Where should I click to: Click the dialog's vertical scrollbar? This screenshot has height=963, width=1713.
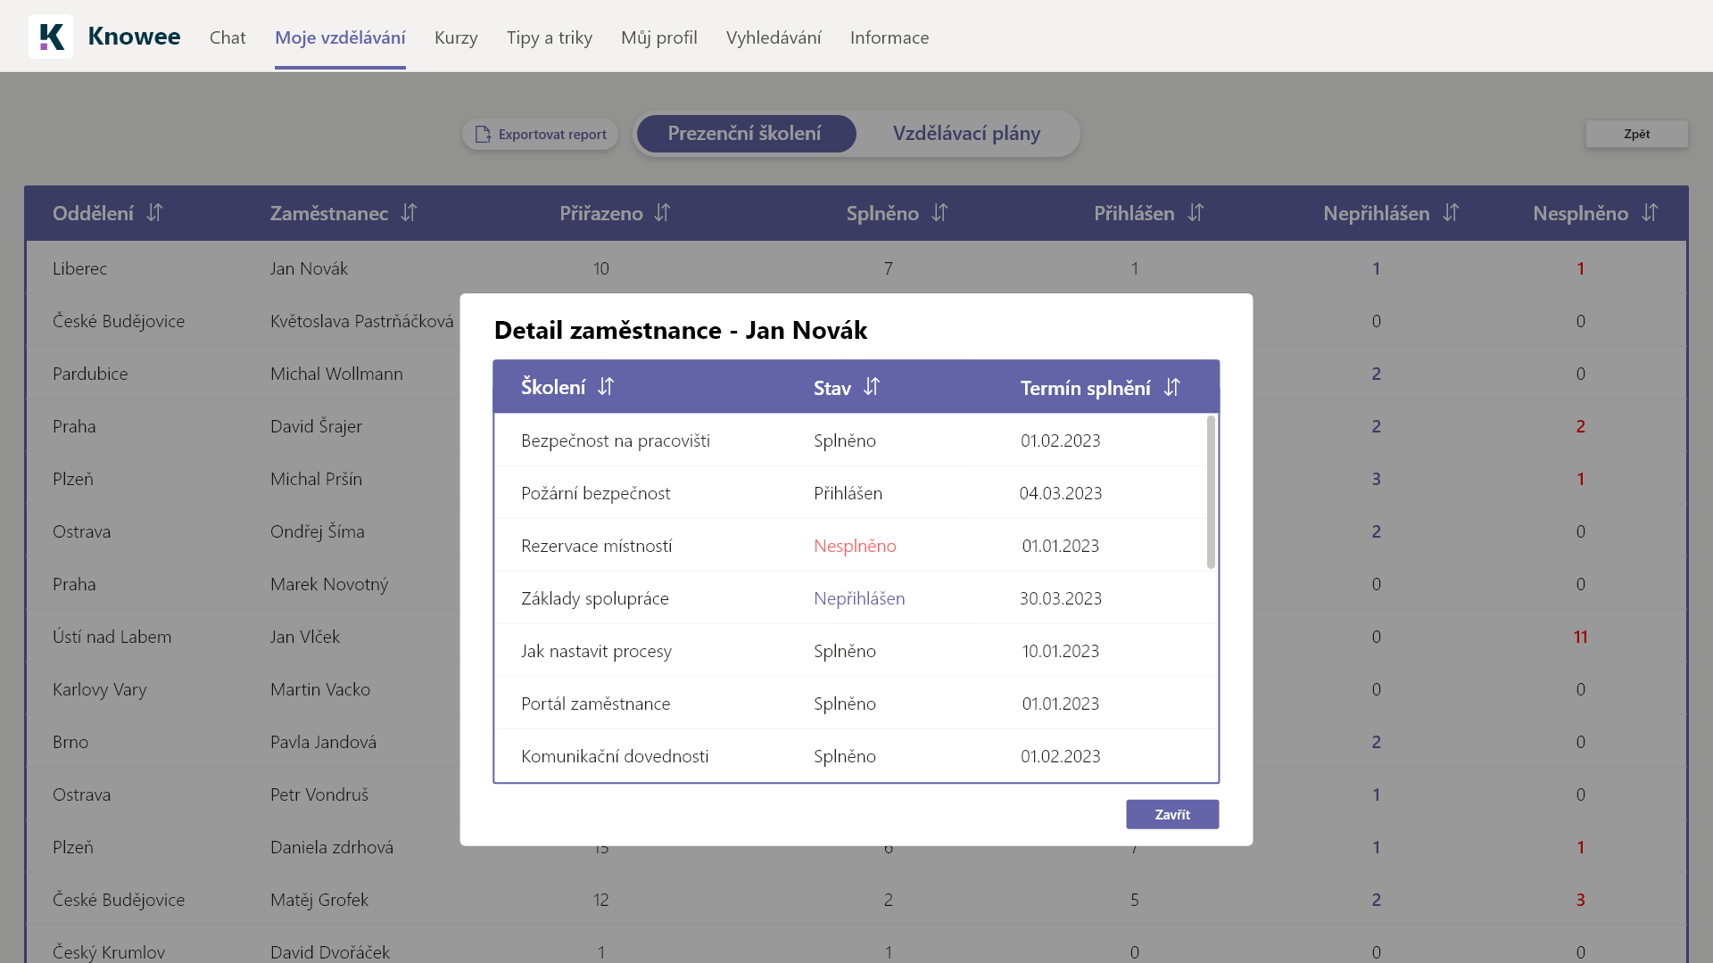point(1211,491)
